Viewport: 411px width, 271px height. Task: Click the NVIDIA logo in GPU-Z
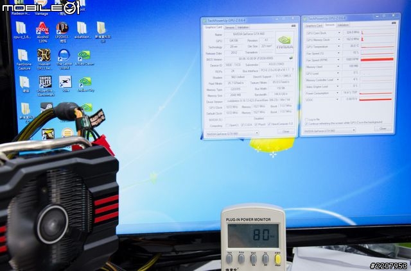click(284, 43)
